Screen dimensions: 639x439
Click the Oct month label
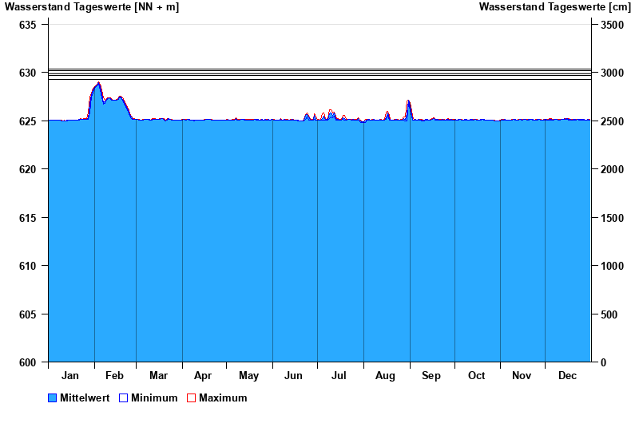pyautogui.click(x=477, y=376)
